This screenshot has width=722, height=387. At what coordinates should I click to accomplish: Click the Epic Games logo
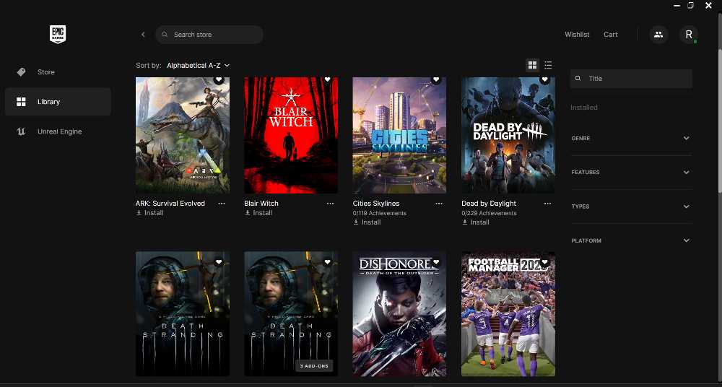58,34
